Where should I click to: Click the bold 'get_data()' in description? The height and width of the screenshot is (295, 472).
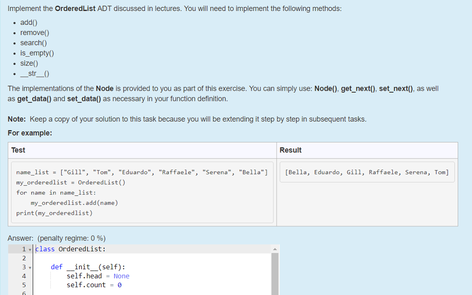click(x=34, y=99)
